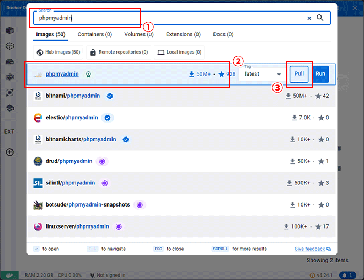This screenshot has height=280, width=364.
Task: Open the official phpmyadmin image link
Action: pyautogui.click(x=62, y=74)
